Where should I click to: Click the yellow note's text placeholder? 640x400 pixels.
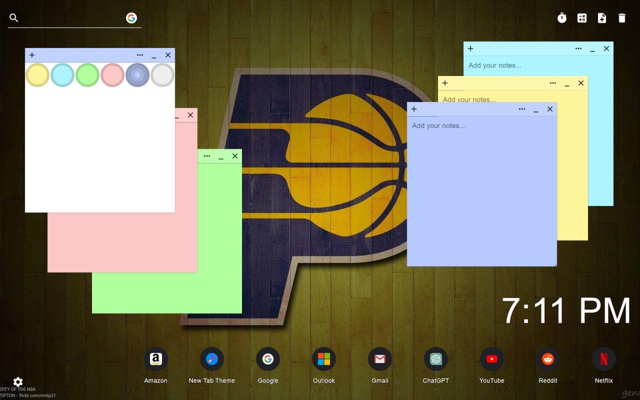[469, 99]
